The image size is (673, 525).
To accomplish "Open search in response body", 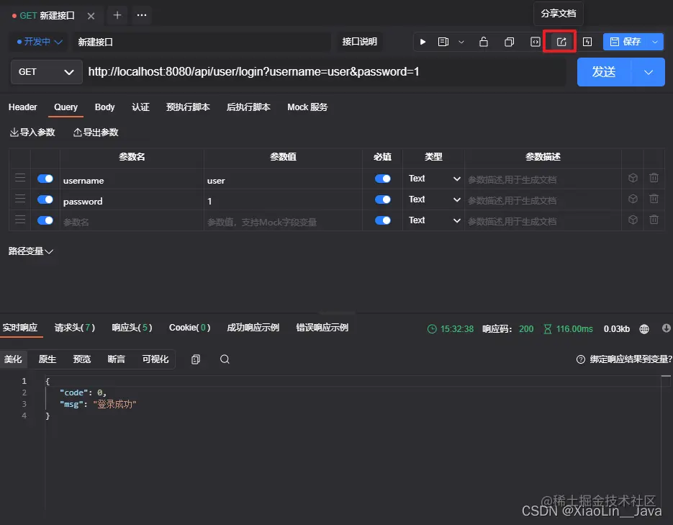I will click(x=225, y=359).
